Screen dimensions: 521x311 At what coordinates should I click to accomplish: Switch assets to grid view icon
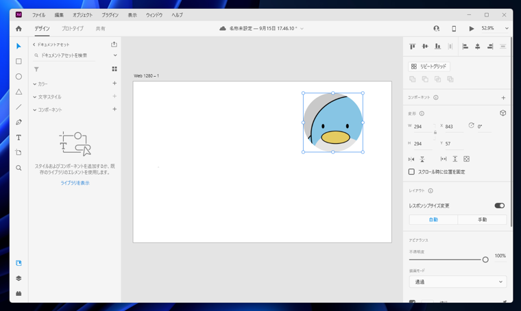coord(114,69)
